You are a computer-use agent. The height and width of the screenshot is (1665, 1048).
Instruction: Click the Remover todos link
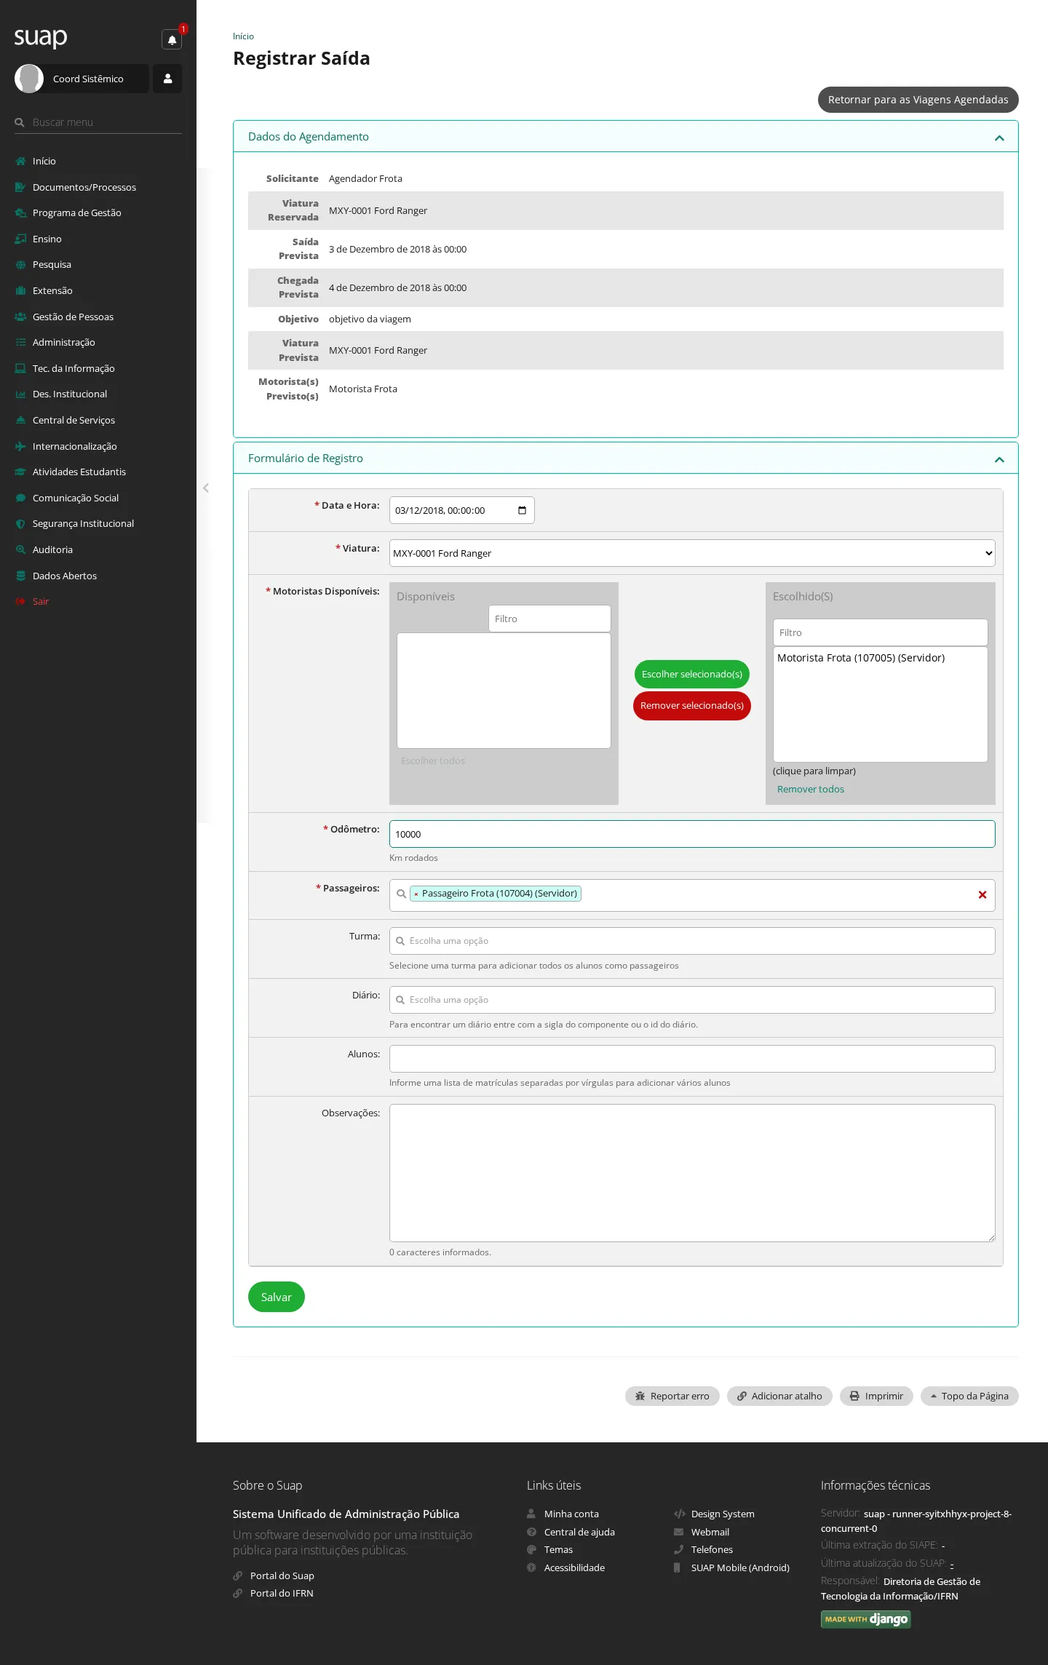click(x=811, y=789)
